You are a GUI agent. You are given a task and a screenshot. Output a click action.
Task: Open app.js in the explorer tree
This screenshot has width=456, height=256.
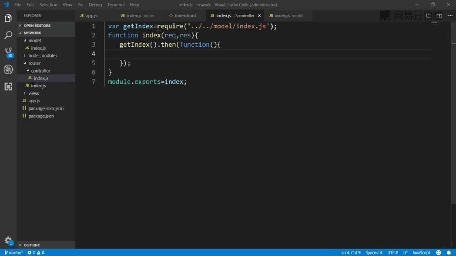click(46, 101)
